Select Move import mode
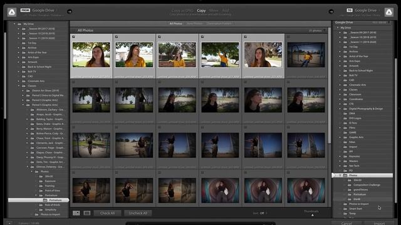The image size is (401, 225). click(x=214, y=11)
